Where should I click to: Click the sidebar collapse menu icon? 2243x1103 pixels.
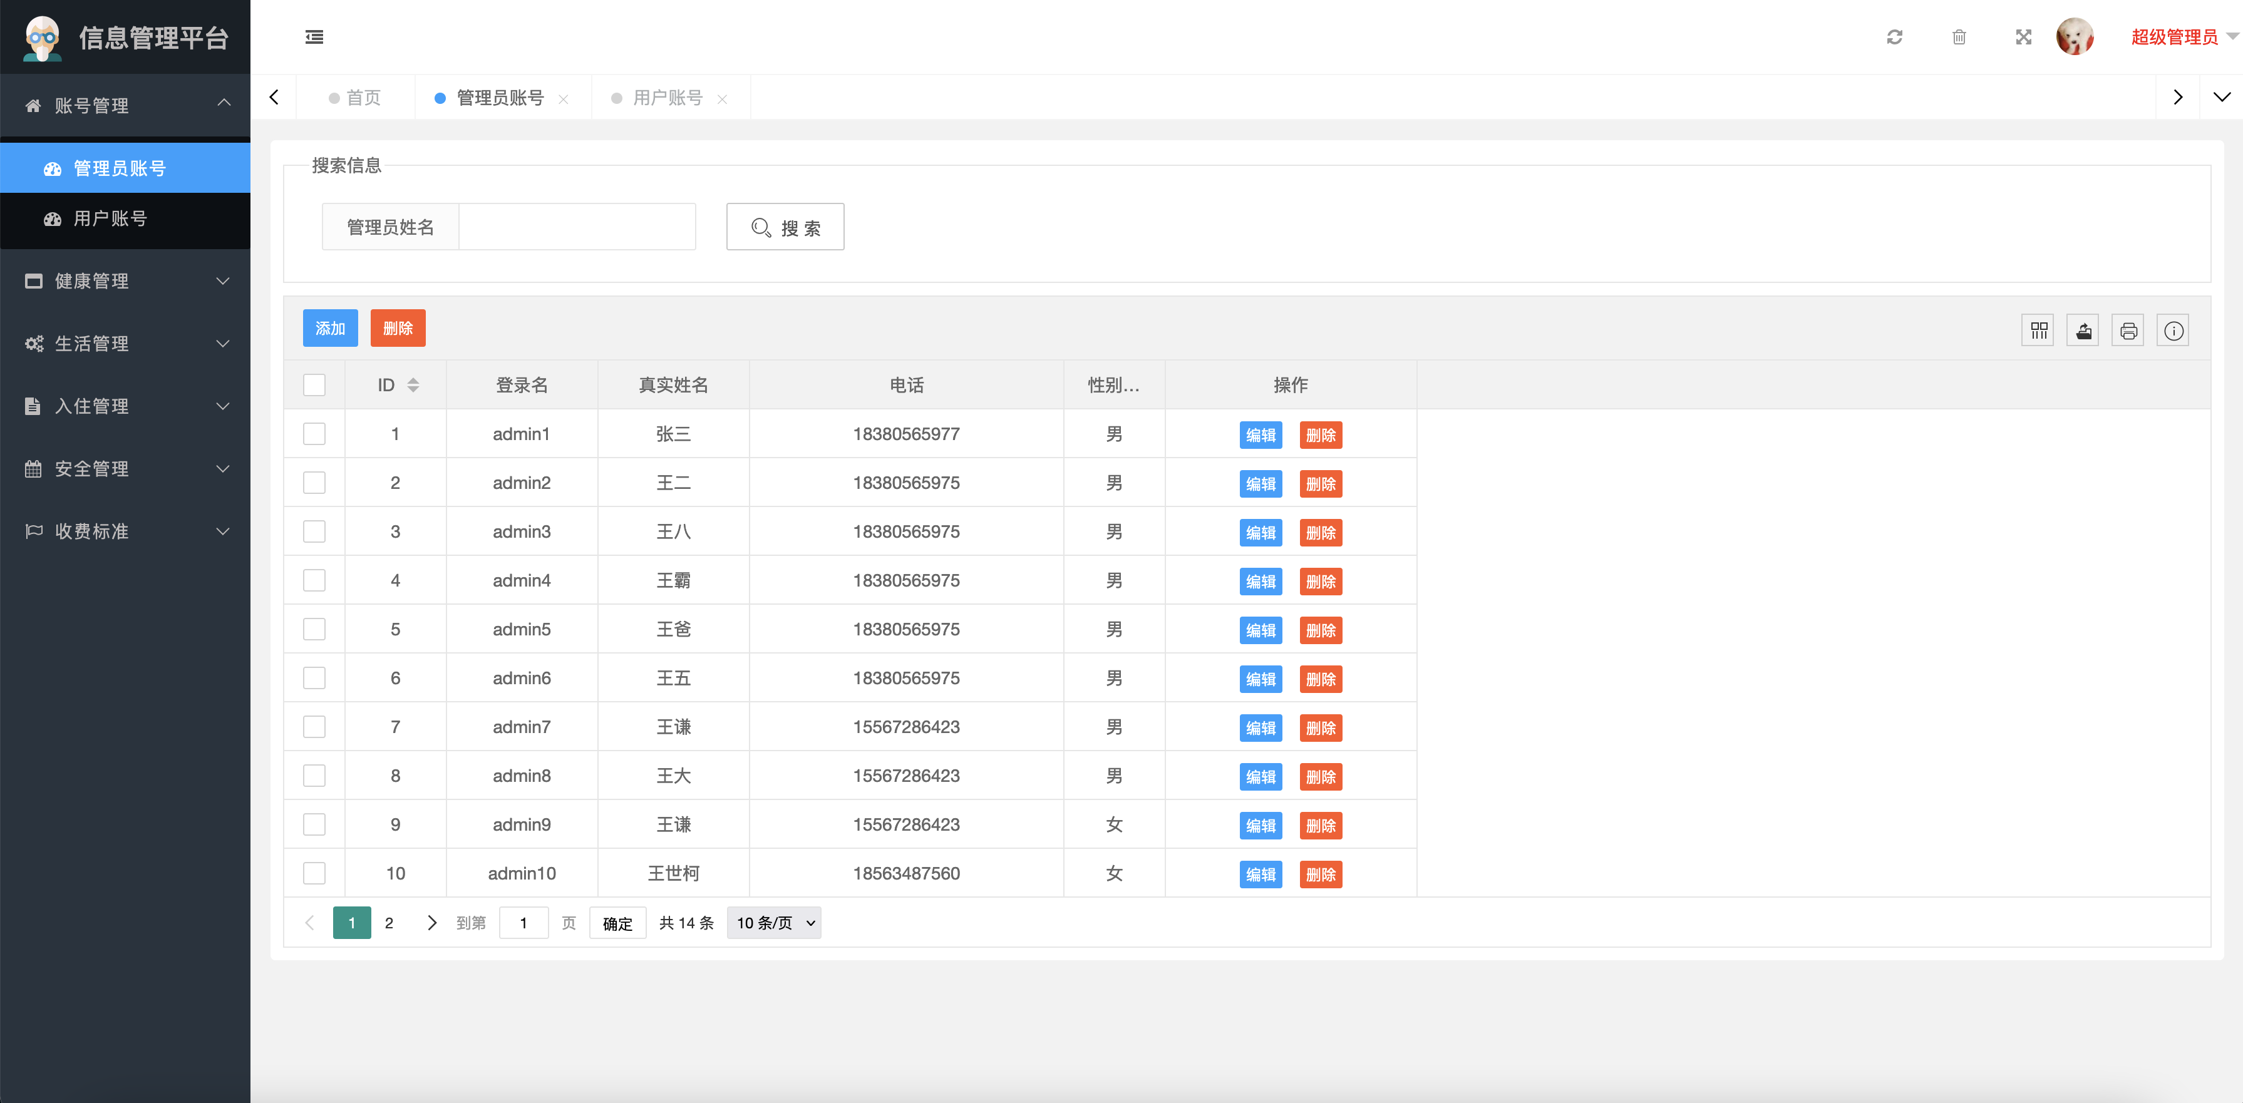point(314,36)
